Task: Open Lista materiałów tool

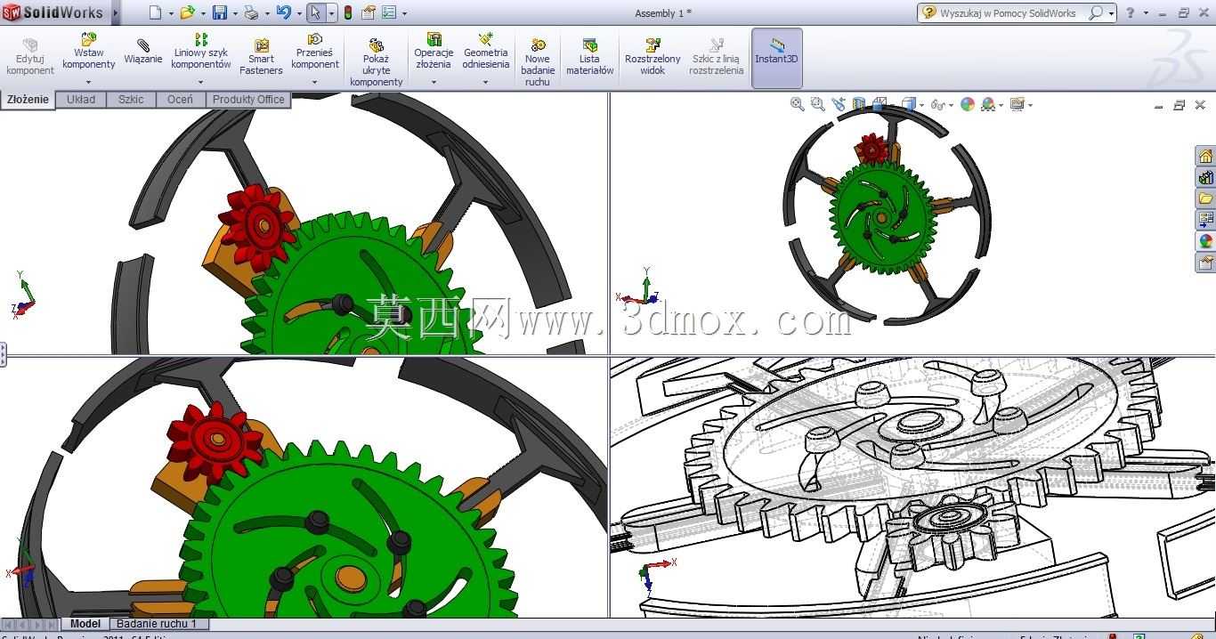Action: (589, 57)
